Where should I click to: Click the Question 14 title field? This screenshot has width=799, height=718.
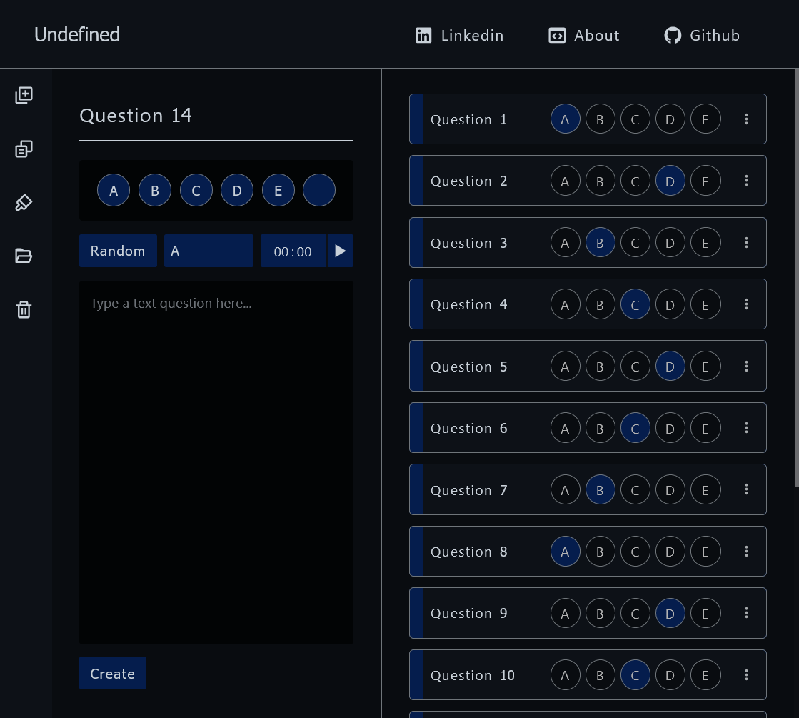click(216, 116)
